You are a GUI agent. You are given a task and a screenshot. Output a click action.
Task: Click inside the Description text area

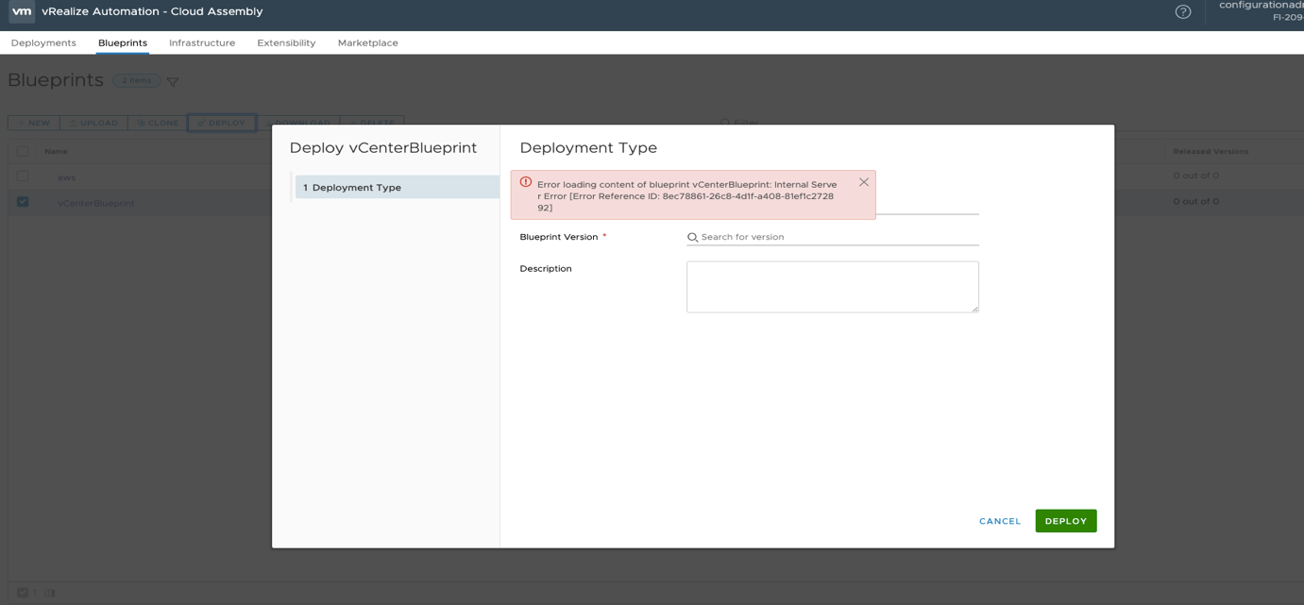(832, 287)
